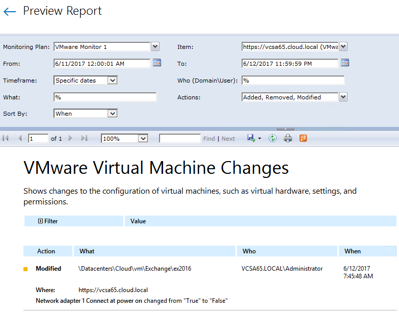Open the Monitoring Plan dropdown

155,46
